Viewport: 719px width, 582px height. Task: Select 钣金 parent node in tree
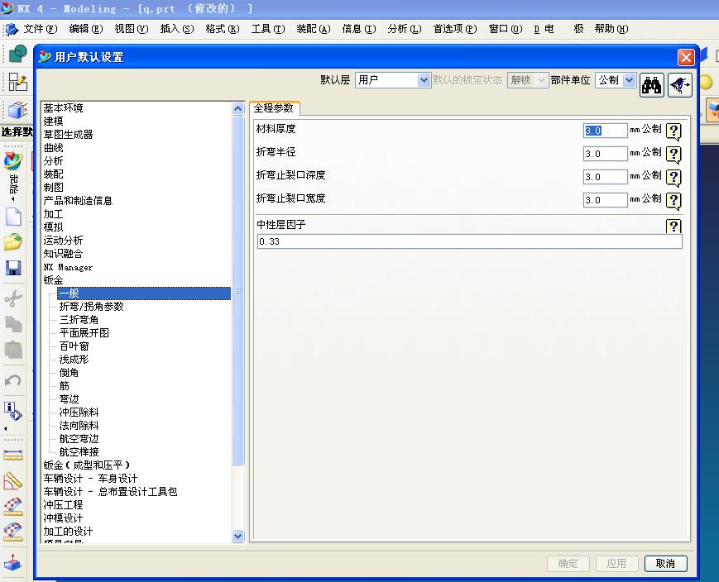pyautogui.click(x=53, y=280)
